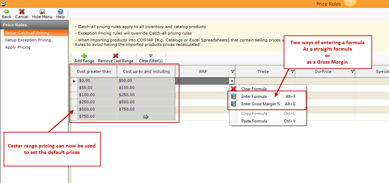
Task: Click the RRP column filter funnel
Action: click(x=233, y=71)
